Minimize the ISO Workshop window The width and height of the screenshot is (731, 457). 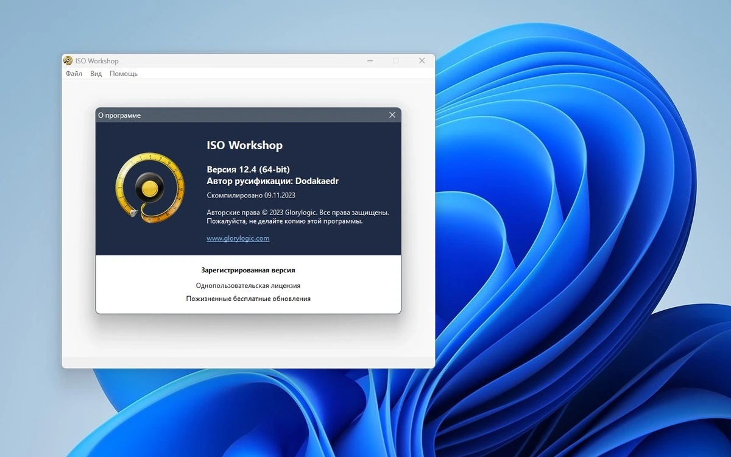[370, 61]
